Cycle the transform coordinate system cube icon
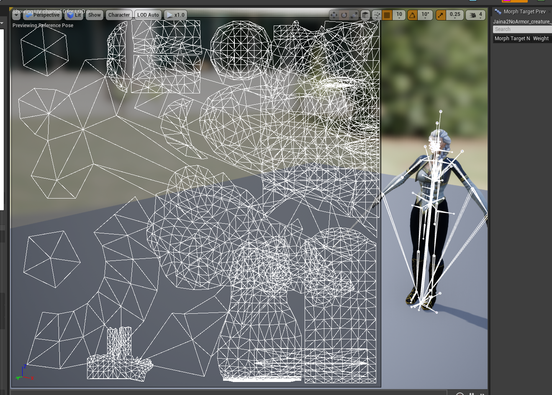The width and height of the screenshot is (552, 395). coord(365,15)
